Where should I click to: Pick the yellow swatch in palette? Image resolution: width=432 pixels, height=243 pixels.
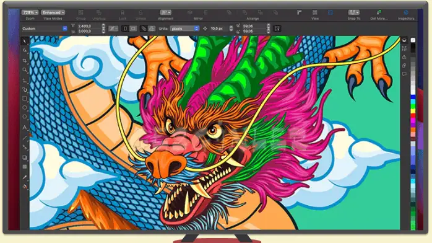[413, 111]
